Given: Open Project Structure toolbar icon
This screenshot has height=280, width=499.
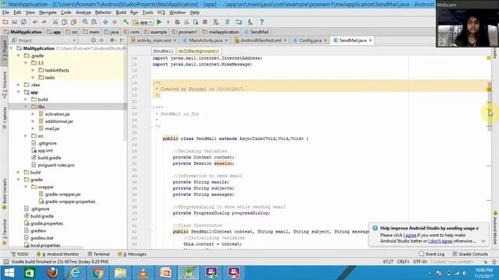Looking at the screenshot, I should (x=239, y=22).
